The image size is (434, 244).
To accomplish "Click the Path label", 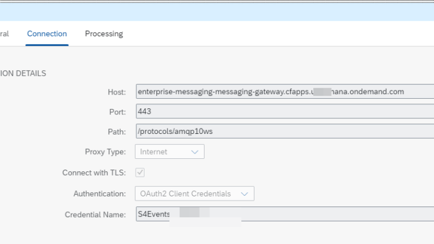I will coord(117,132).
